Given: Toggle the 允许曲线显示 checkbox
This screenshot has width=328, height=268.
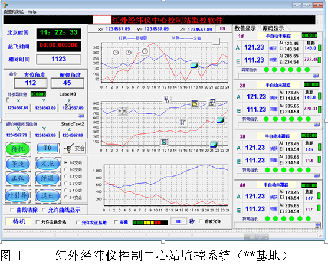Looking at the screenshot, I should (x=44, y=210).
